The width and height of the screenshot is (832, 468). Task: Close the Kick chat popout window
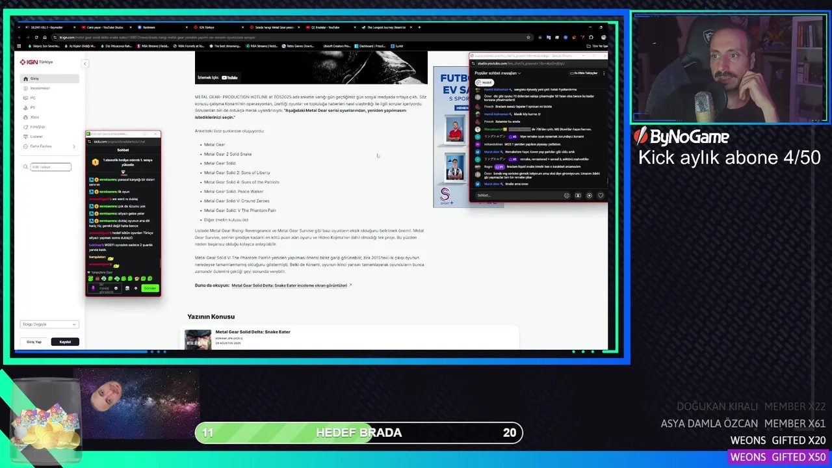(x=155, y=134)
